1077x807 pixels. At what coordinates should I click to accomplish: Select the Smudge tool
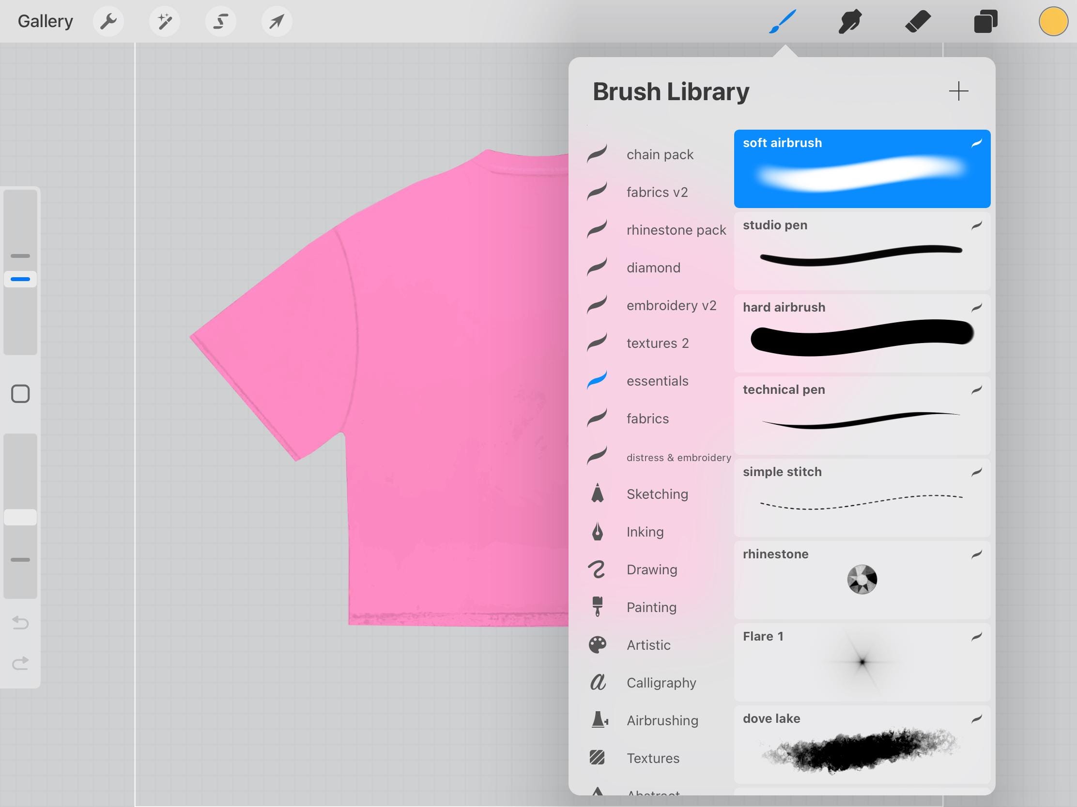pos(850,21)
